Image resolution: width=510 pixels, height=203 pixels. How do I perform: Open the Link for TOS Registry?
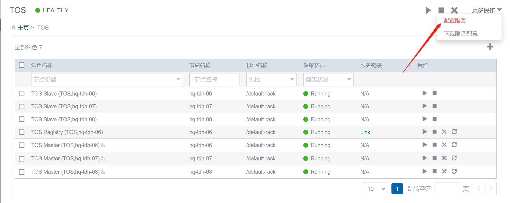(365, 132)
